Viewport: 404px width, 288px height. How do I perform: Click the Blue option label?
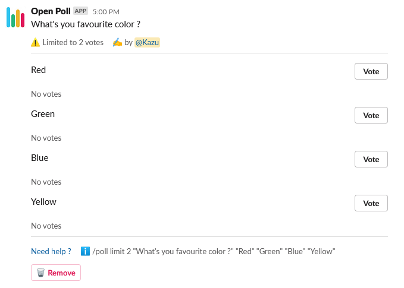40,158
